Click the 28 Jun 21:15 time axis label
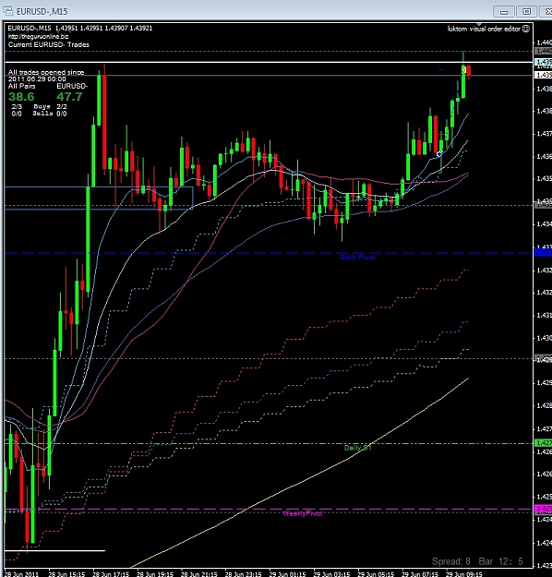Screen dimensions: 552x577 pos(199,573)
